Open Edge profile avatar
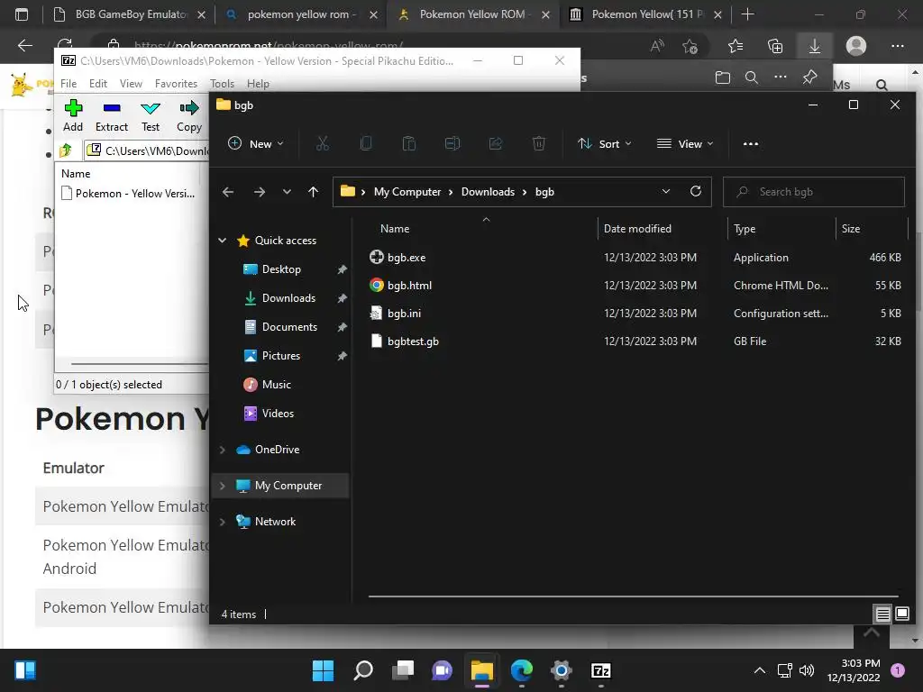 (856, 46)
